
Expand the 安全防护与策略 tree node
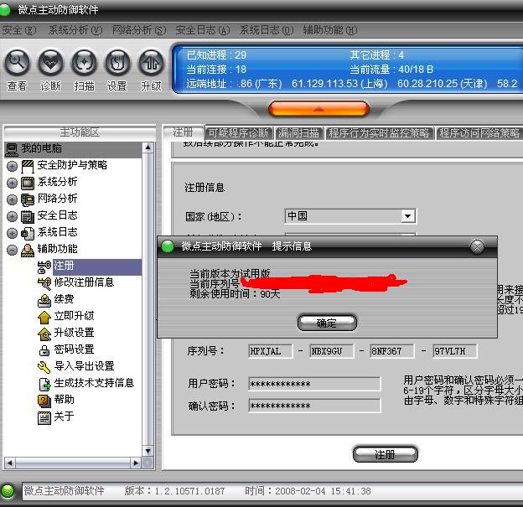(x=12, y=166)
